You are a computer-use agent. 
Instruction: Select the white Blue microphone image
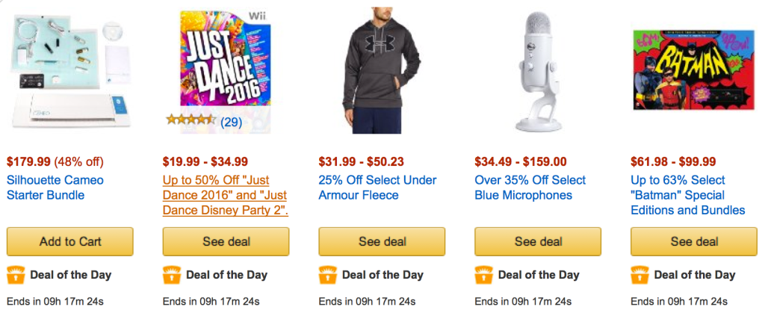pos(538,71)
